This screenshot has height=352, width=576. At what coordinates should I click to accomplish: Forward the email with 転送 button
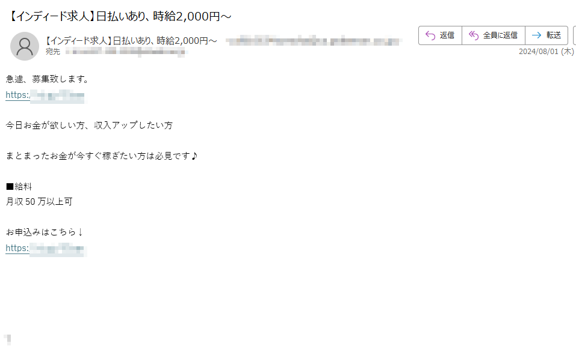[x=547, y=35]
